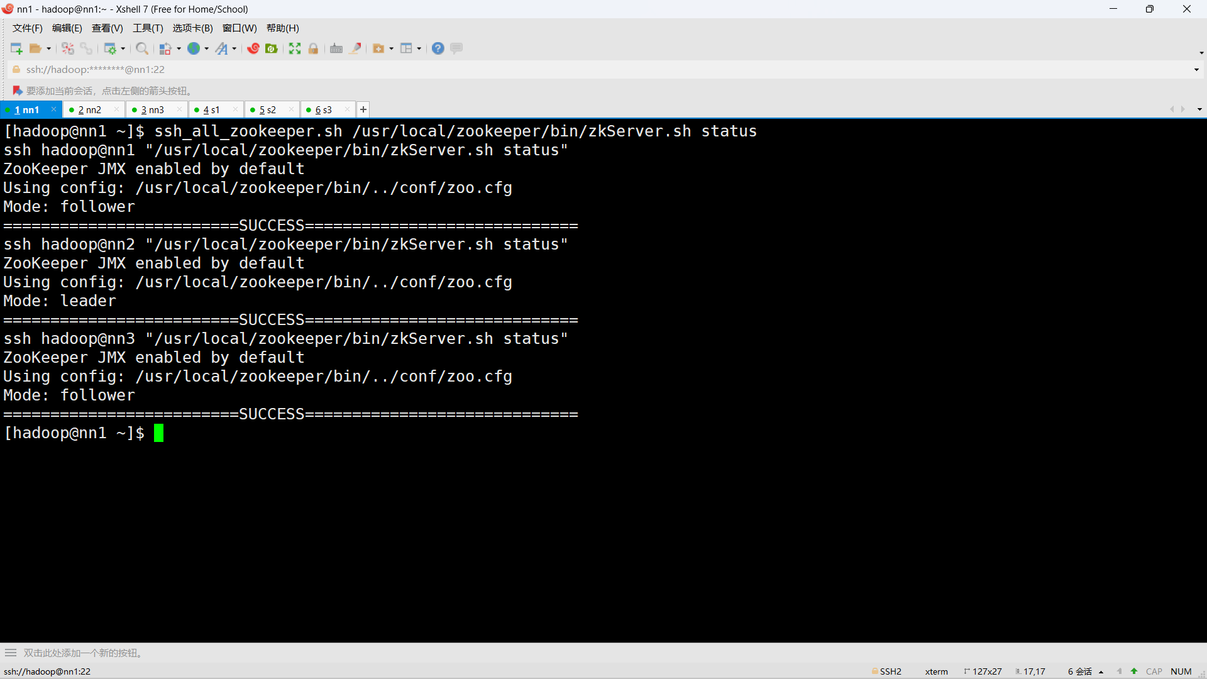Toggle full screen mode icon

(x=295, y=48)
